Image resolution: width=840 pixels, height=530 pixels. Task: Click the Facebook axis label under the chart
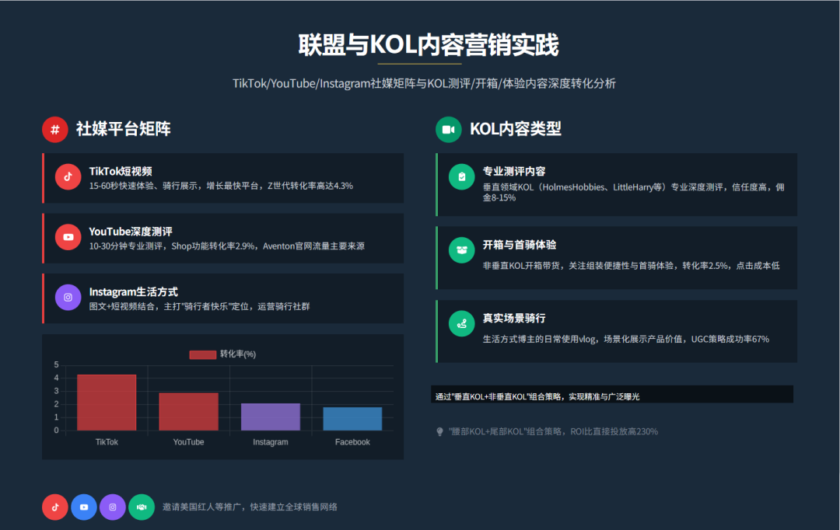click(352, 442)
